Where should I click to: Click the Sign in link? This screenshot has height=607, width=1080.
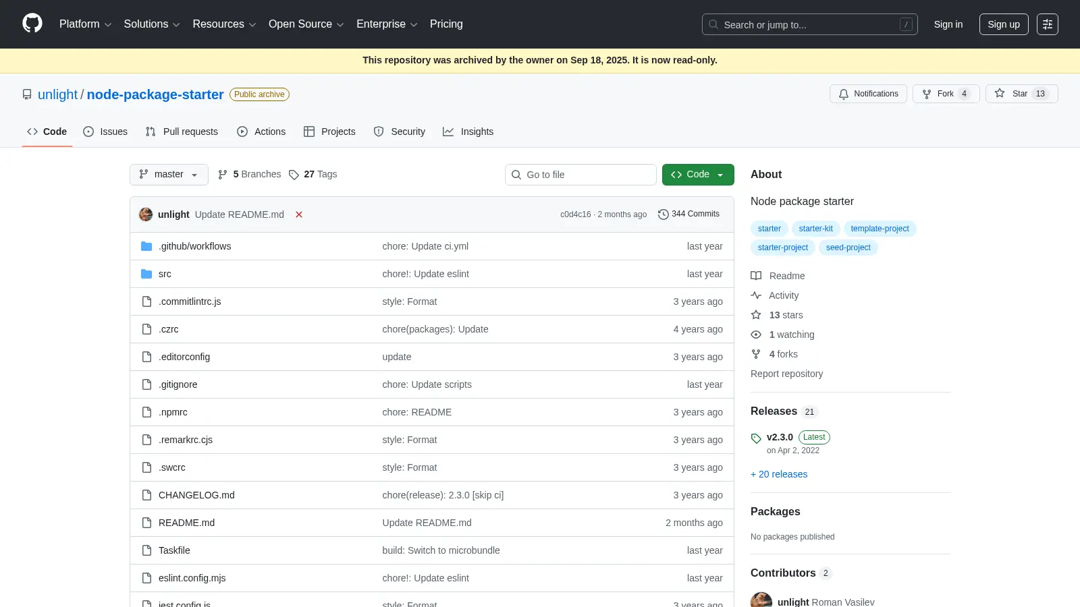(948, 24)
